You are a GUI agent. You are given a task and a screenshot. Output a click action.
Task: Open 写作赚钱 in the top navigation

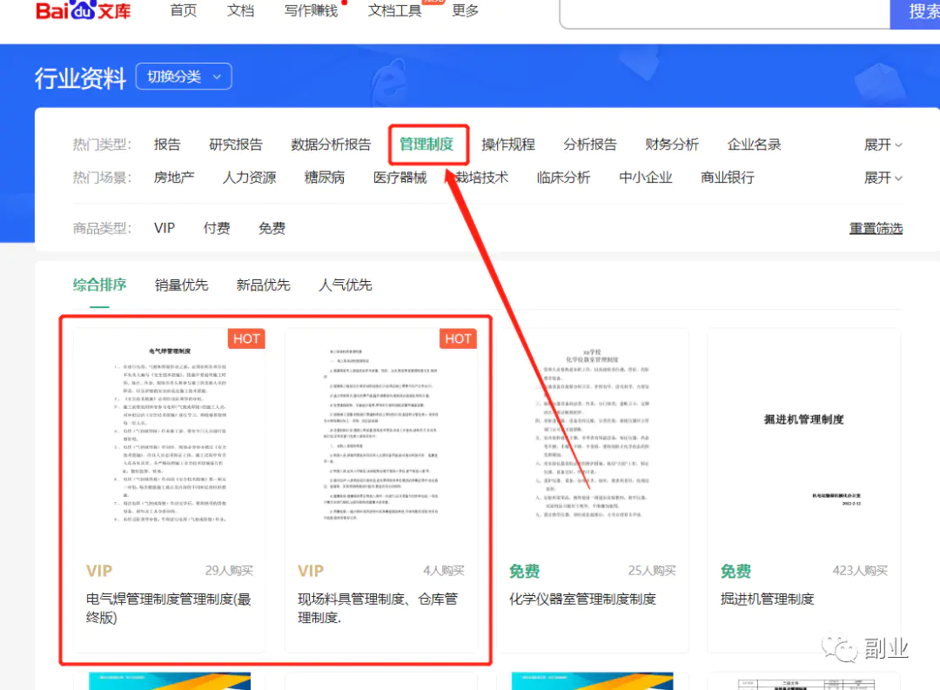[311, 10]
